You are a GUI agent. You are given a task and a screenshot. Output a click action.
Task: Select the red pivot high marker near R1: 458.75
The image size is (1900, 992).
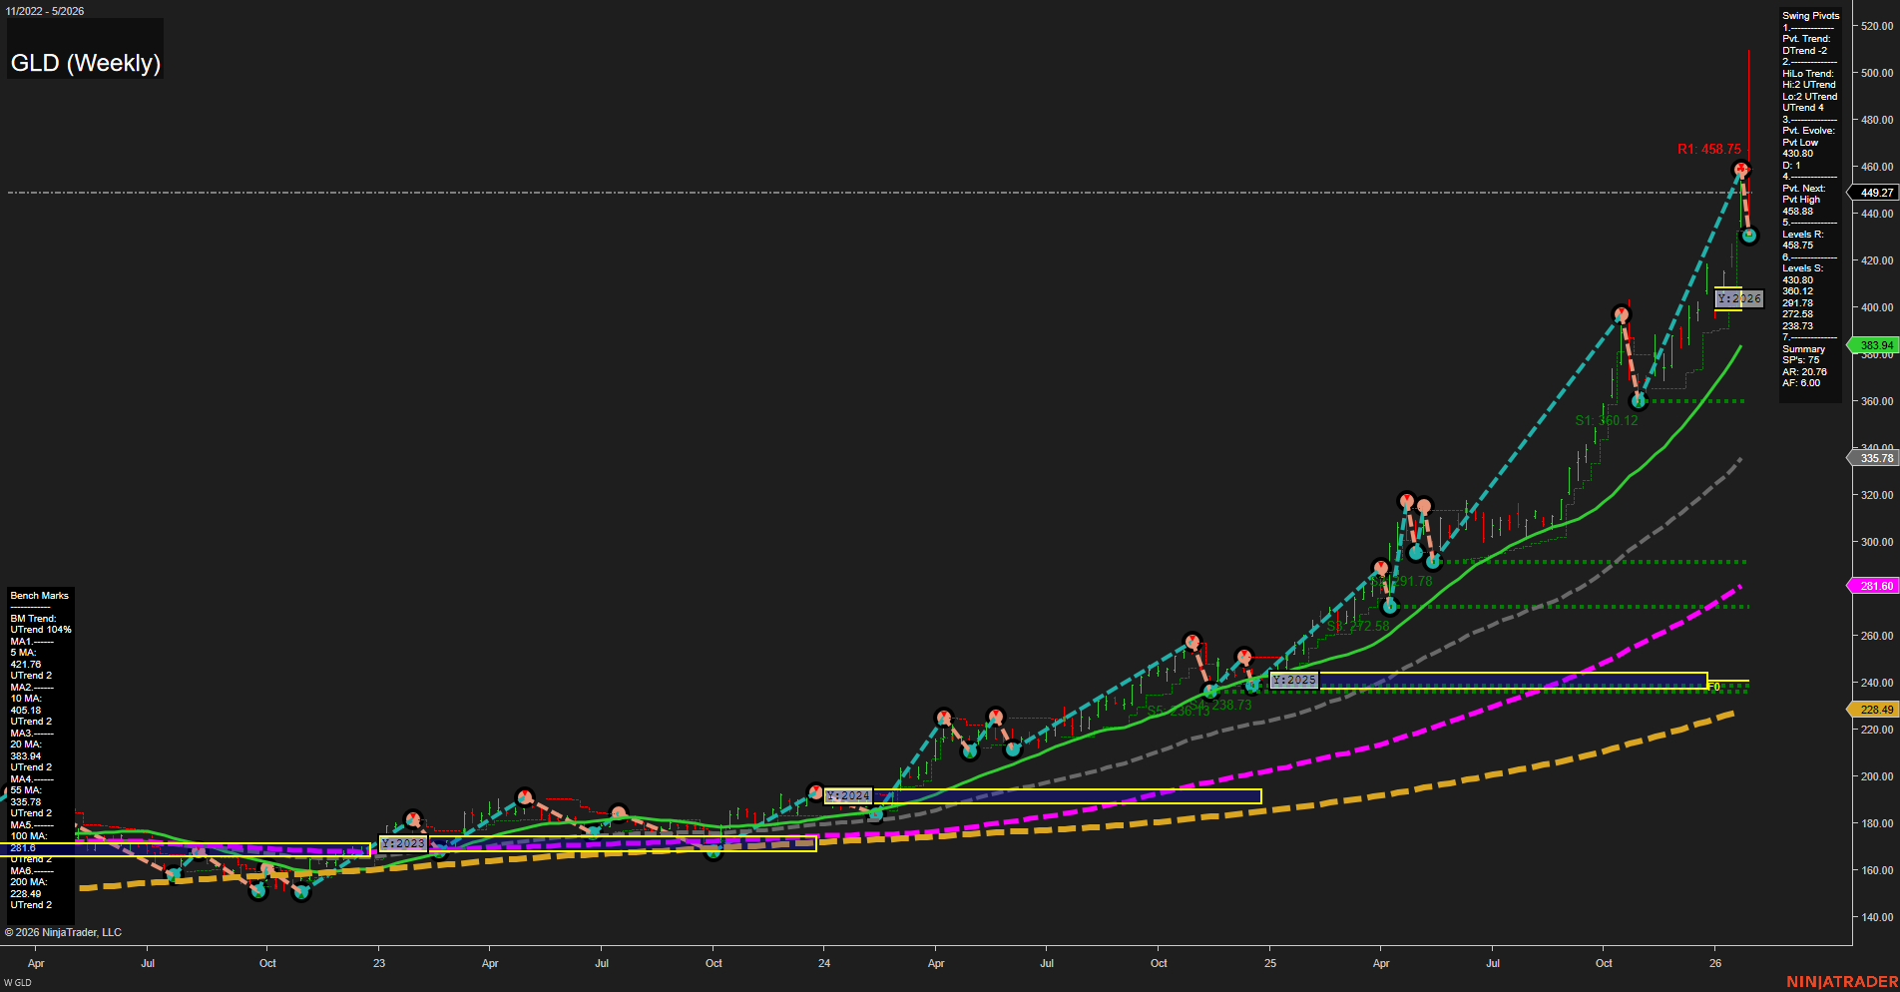click(x=1739, y=170)
